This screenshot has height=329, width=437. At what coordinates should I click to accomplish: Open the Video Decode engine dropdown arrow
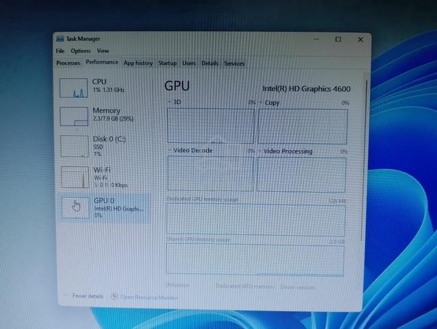[x=169, y=150]
